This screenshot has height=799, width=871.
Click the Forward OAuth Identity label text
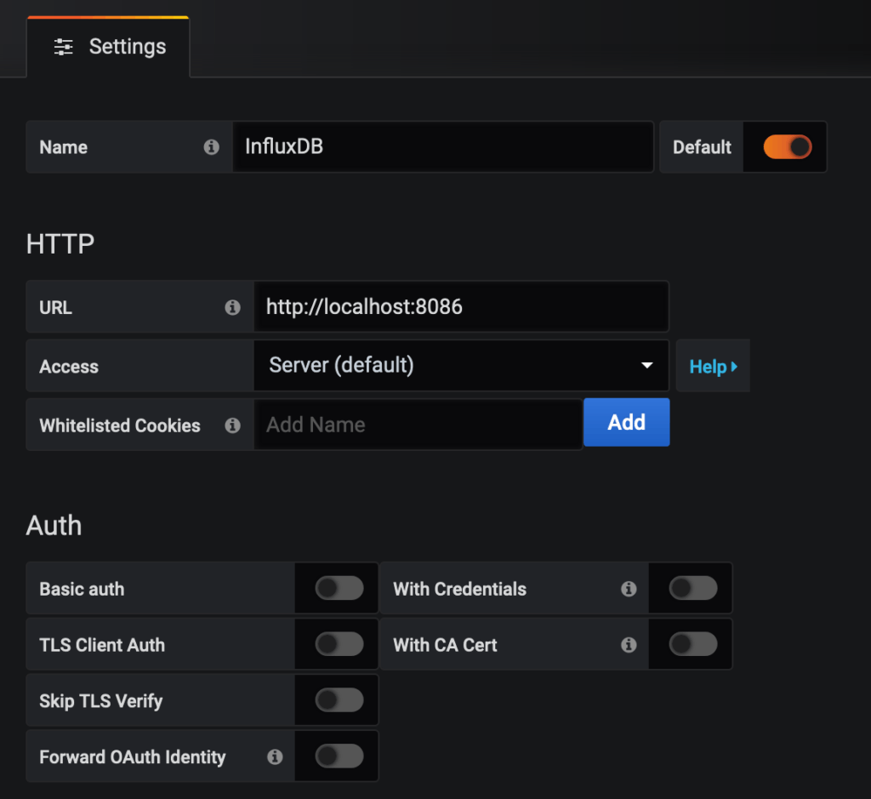[133, 757]
